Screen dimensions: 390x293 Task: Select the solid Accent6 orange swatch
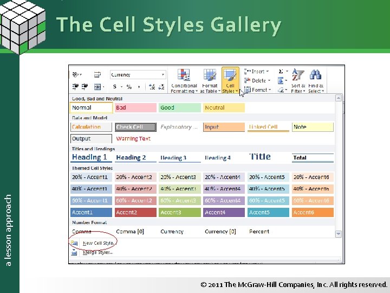click(313, 212)
